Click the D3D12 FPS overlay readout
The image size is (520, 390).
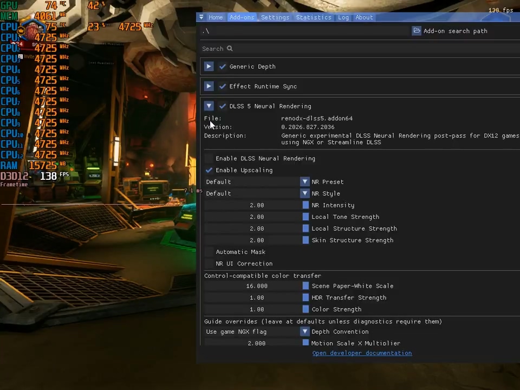(35, 175)
